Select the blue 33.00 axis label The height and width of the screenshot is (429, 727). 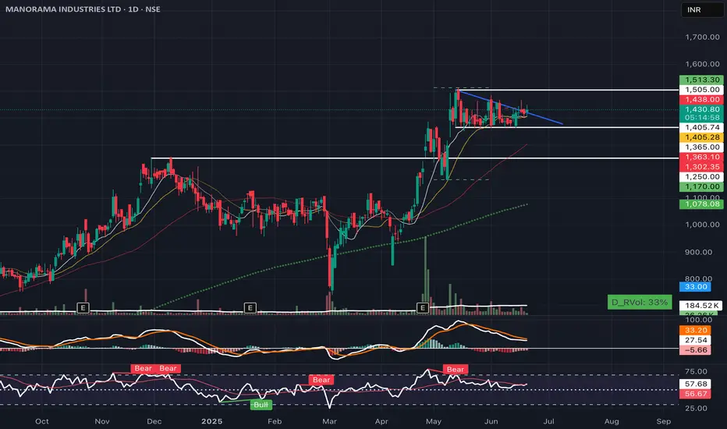point(696,286)
